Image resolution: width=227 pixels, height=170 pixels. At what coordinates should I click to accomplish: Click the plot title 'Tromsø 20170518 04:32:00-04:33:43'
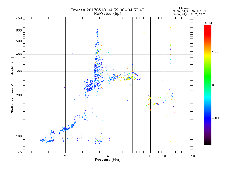(x=108, y=10)
